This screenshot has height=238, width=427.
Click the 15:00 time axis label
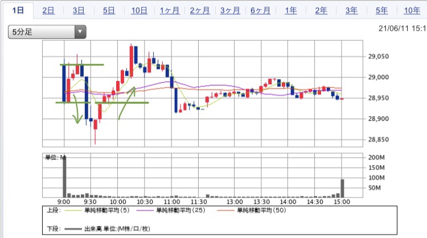pyautogui.click(x=342, y=202)
